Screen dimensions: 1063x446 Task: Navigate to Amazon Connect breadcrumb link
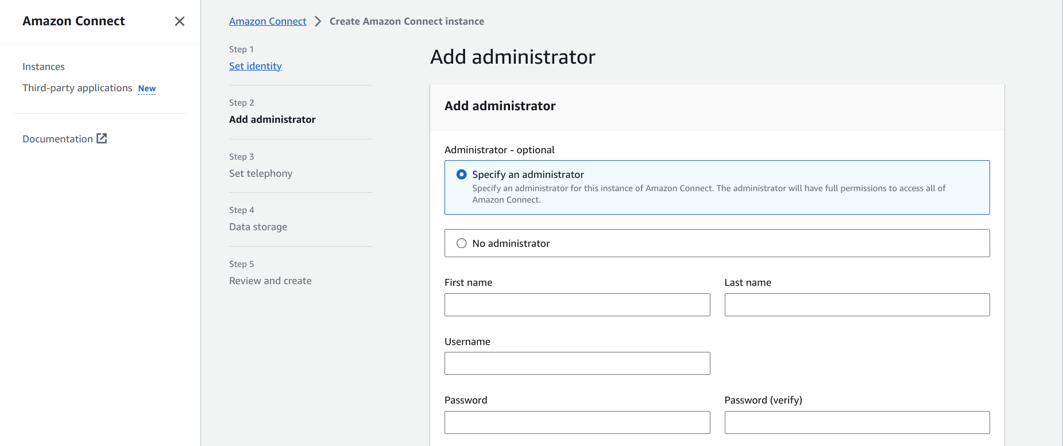coord(268,21)
